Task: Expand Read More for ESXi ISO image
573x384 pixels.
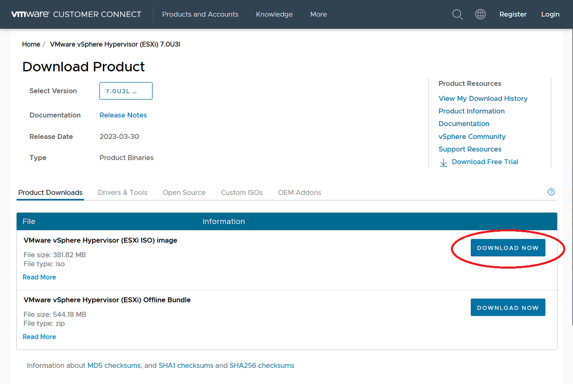Action: pyautogui.click(x=39, y=277)
